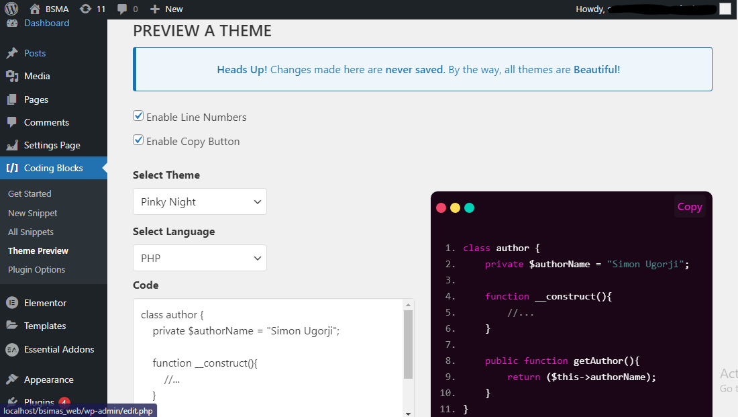The image size is (738, 417).
Task: Open the WordPress logo menu
Action: [x=11, y=9]
